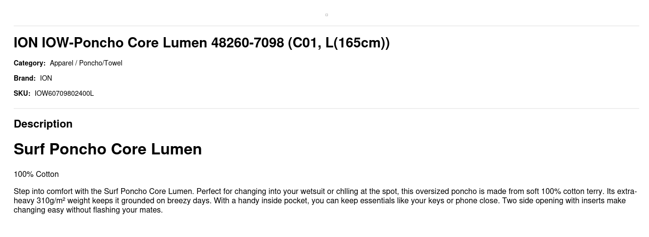Click the Description section heading
This screenshot has width=649, height=237.
click(x=43, y=124)
